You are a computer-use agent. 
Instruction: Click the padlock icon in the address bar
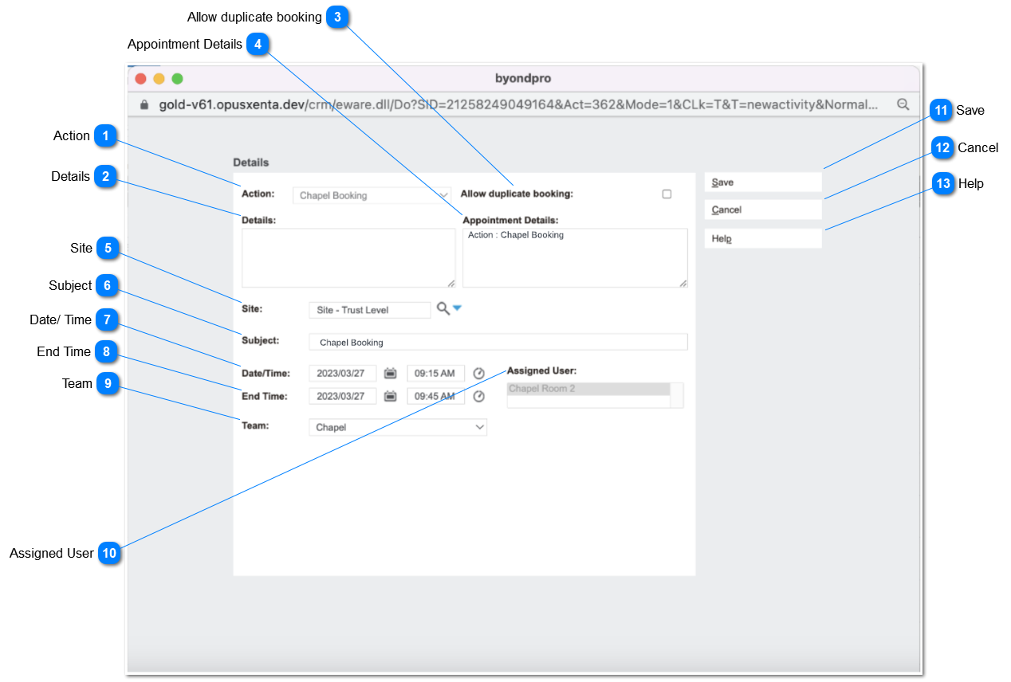tap(144, 104)
